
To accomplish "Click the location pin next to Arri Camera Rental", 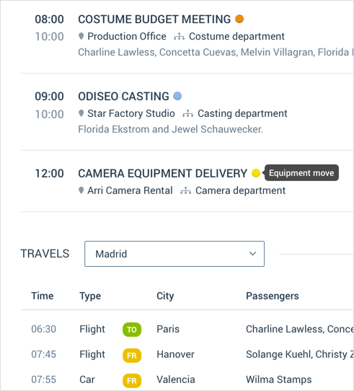I will point(81,190).
